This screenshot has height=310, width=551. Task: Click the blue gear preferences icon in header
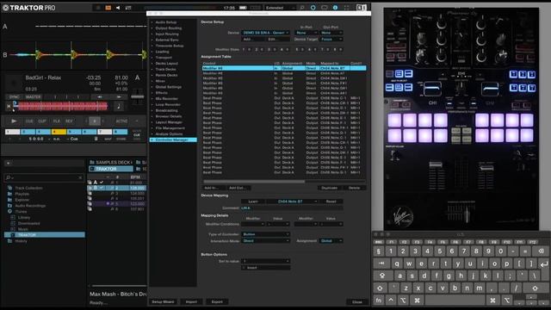point(313,8)
